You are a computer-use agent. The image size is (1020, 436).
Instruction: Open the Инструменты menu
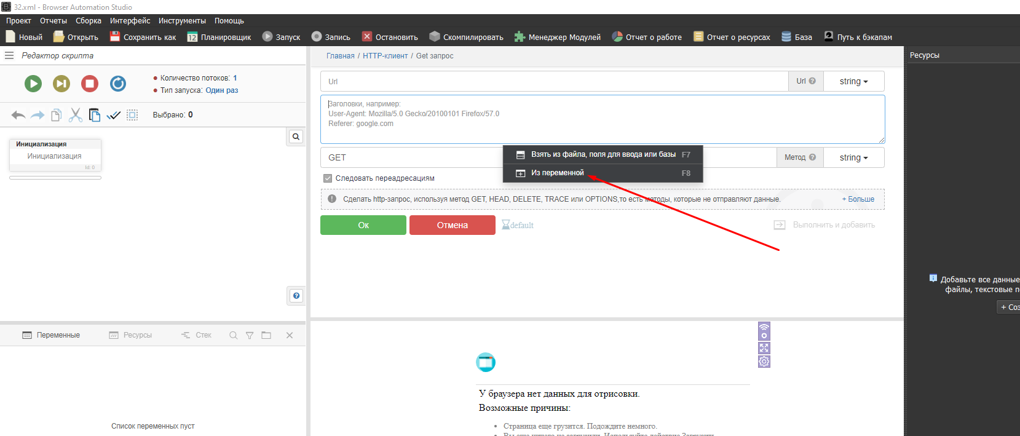coord(182,21)
